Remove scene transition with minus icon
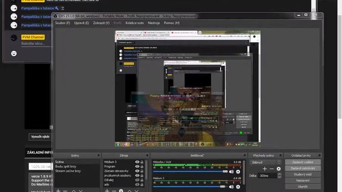Screen dimensions: 342x192 tap(271, 169)
